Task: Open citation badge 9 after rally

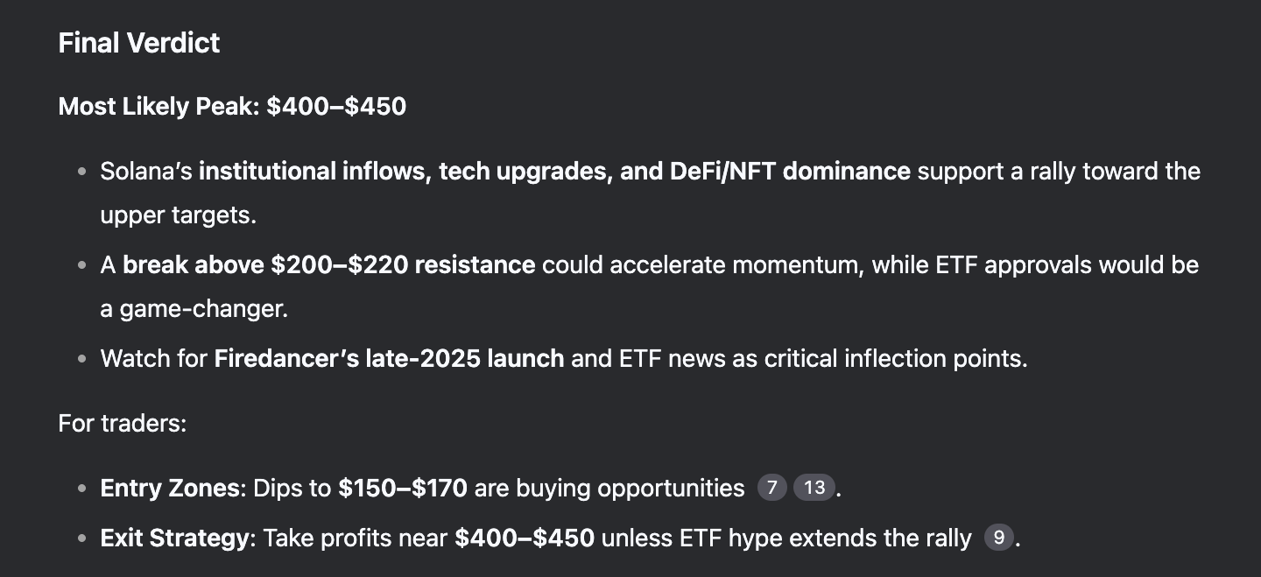Action: click(998, 538)
